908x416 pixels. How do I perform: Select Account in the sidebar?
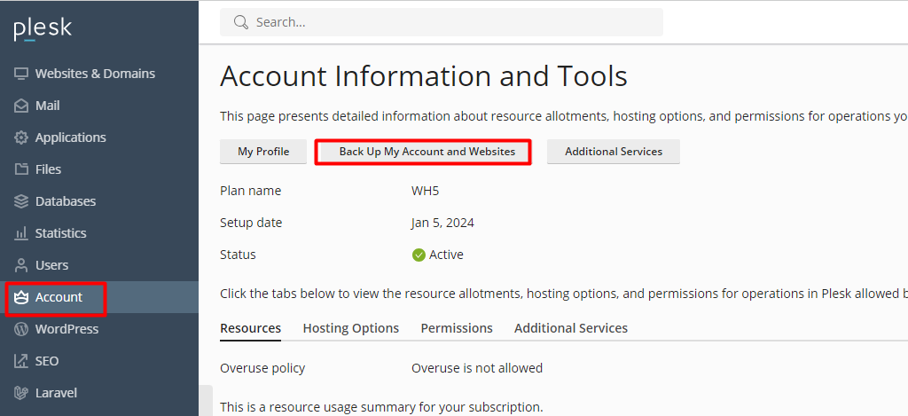(x=59, y=297)
